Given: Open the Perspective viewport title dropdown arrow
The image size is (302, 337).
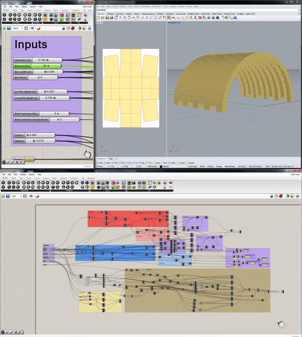Looking at the screenshot, I should pos(179,23).
